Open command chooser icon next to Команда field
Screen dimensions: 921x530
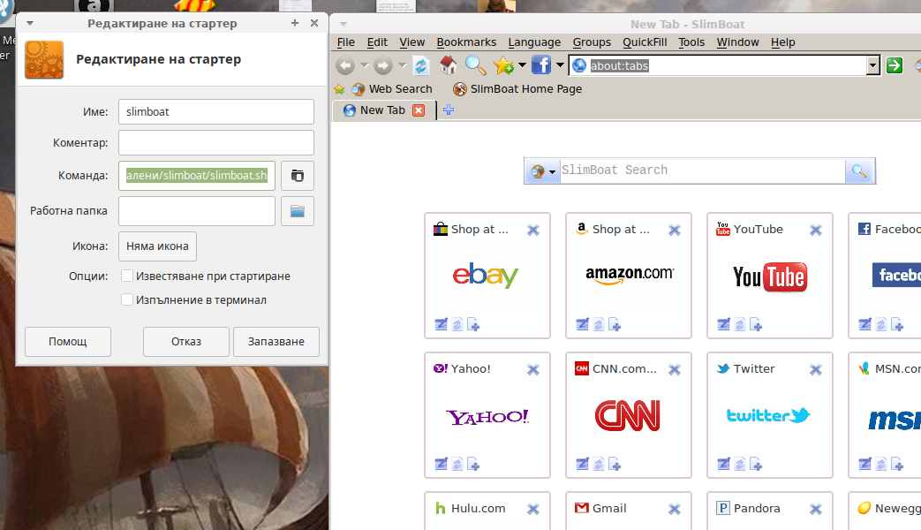point(298,176)
